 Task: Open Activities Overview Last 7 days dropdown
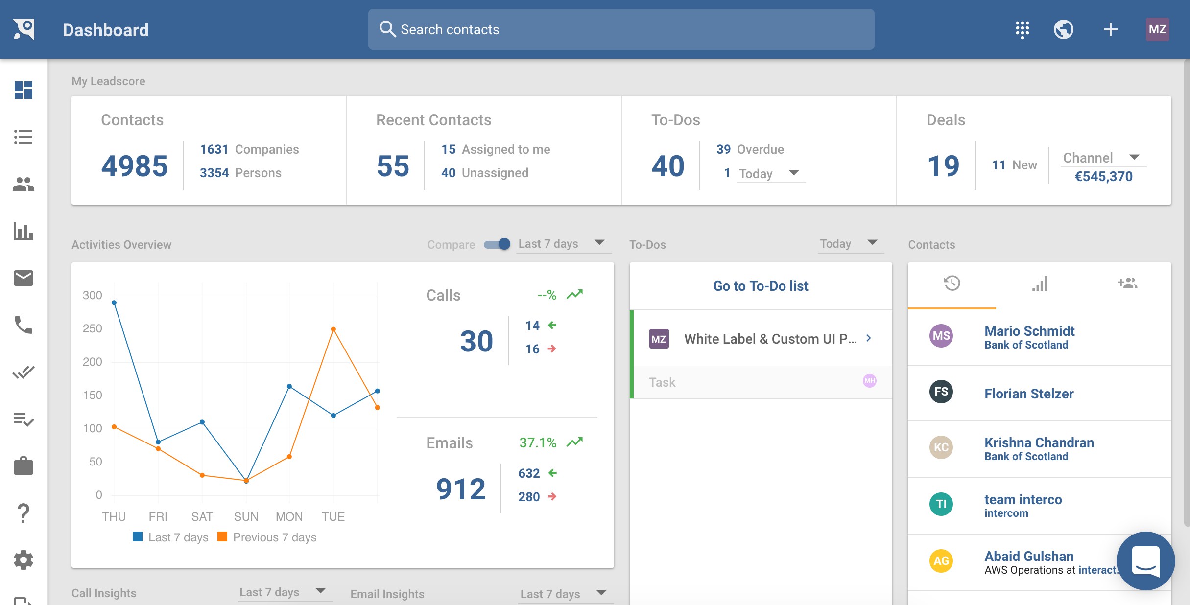click(x=563, y=244)
